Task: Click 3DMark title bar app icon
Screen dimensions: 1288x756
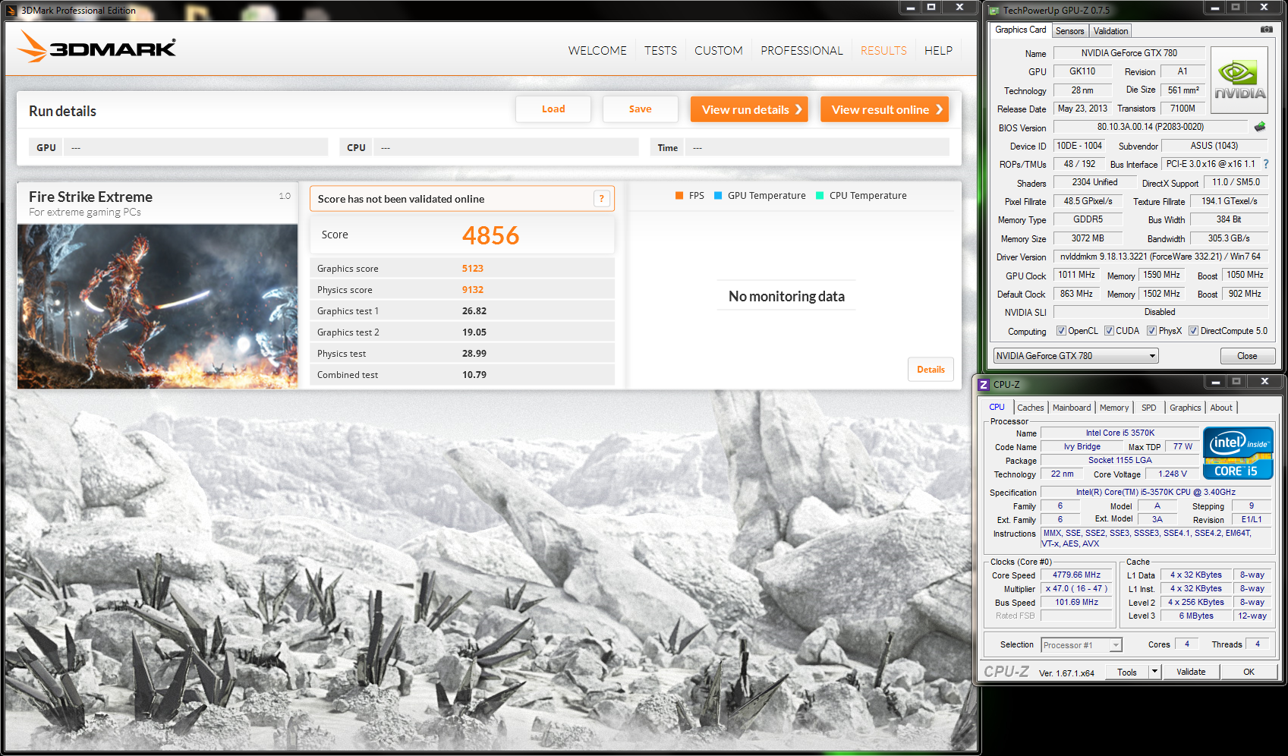Action: 11,11
